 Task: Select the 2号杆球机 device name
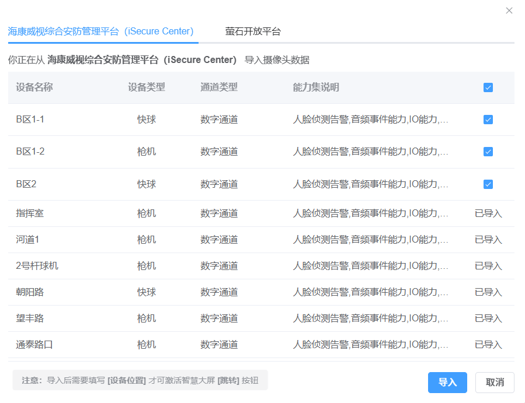[x=37, y=266]
